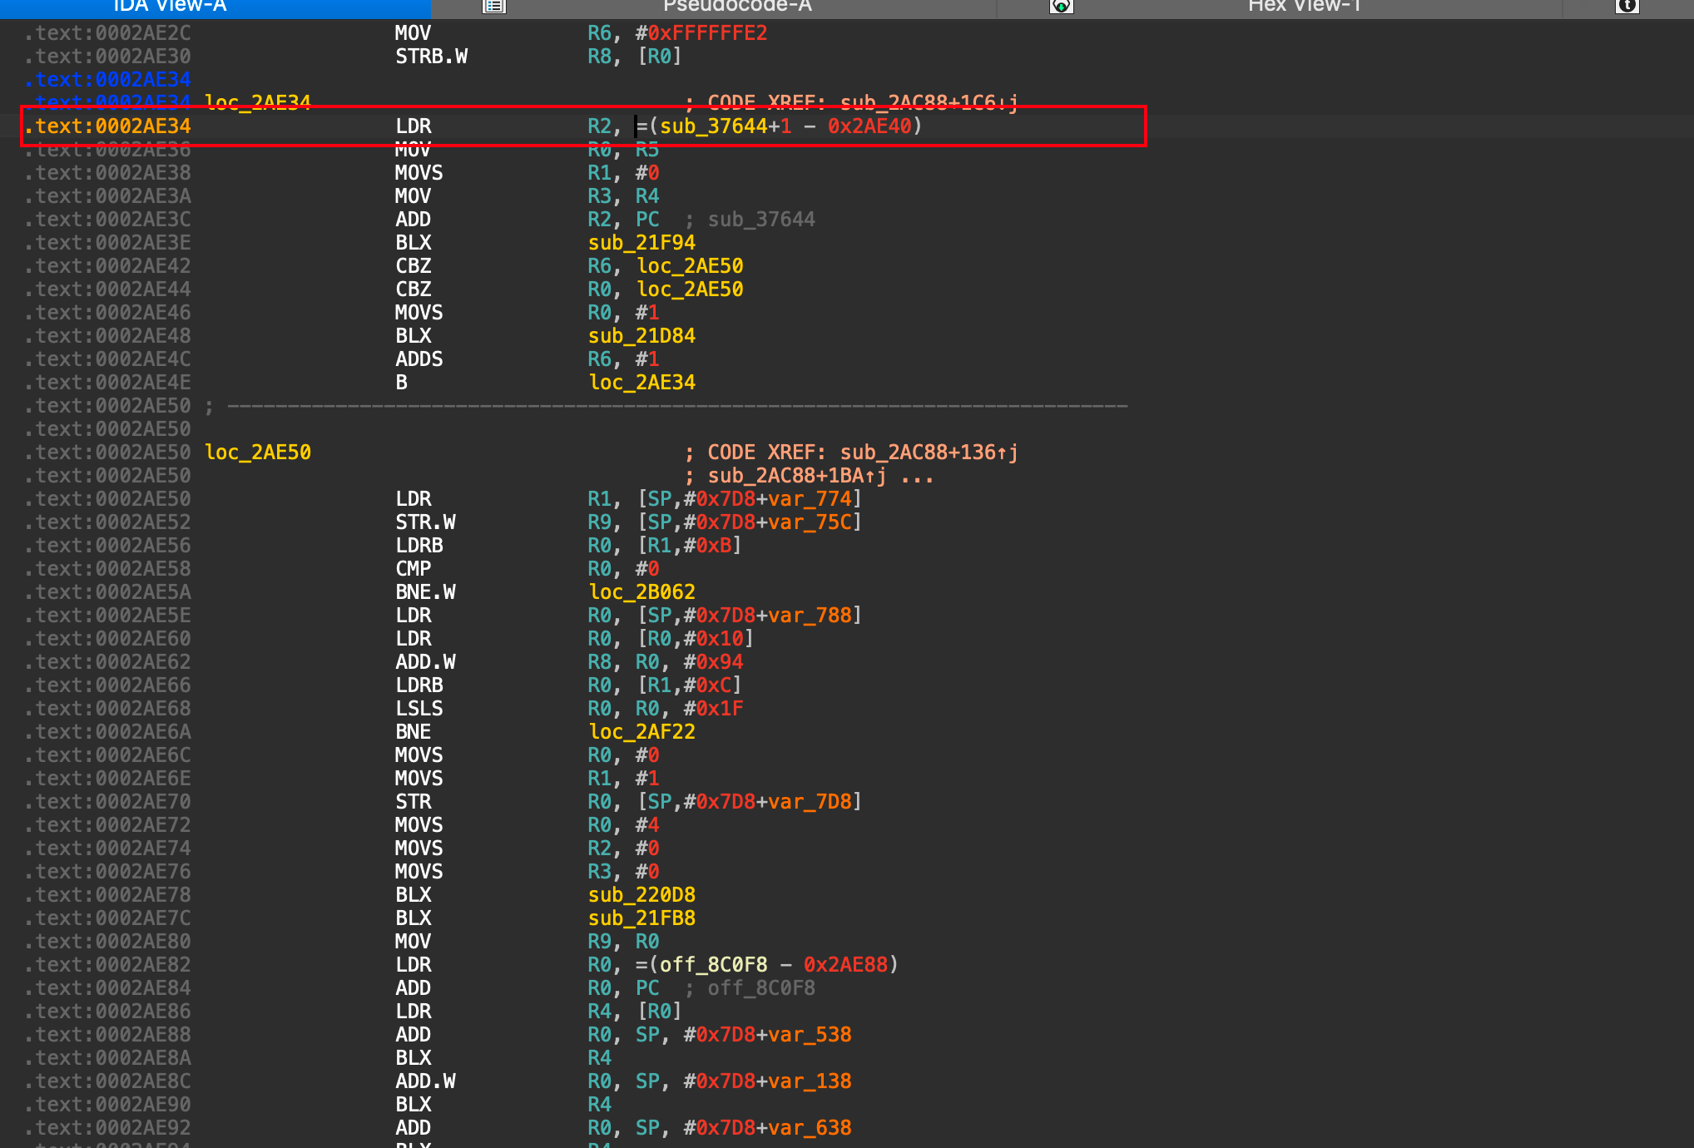Select the LDRB R0, [R1,#0xB] instruction

pos(567,546)
